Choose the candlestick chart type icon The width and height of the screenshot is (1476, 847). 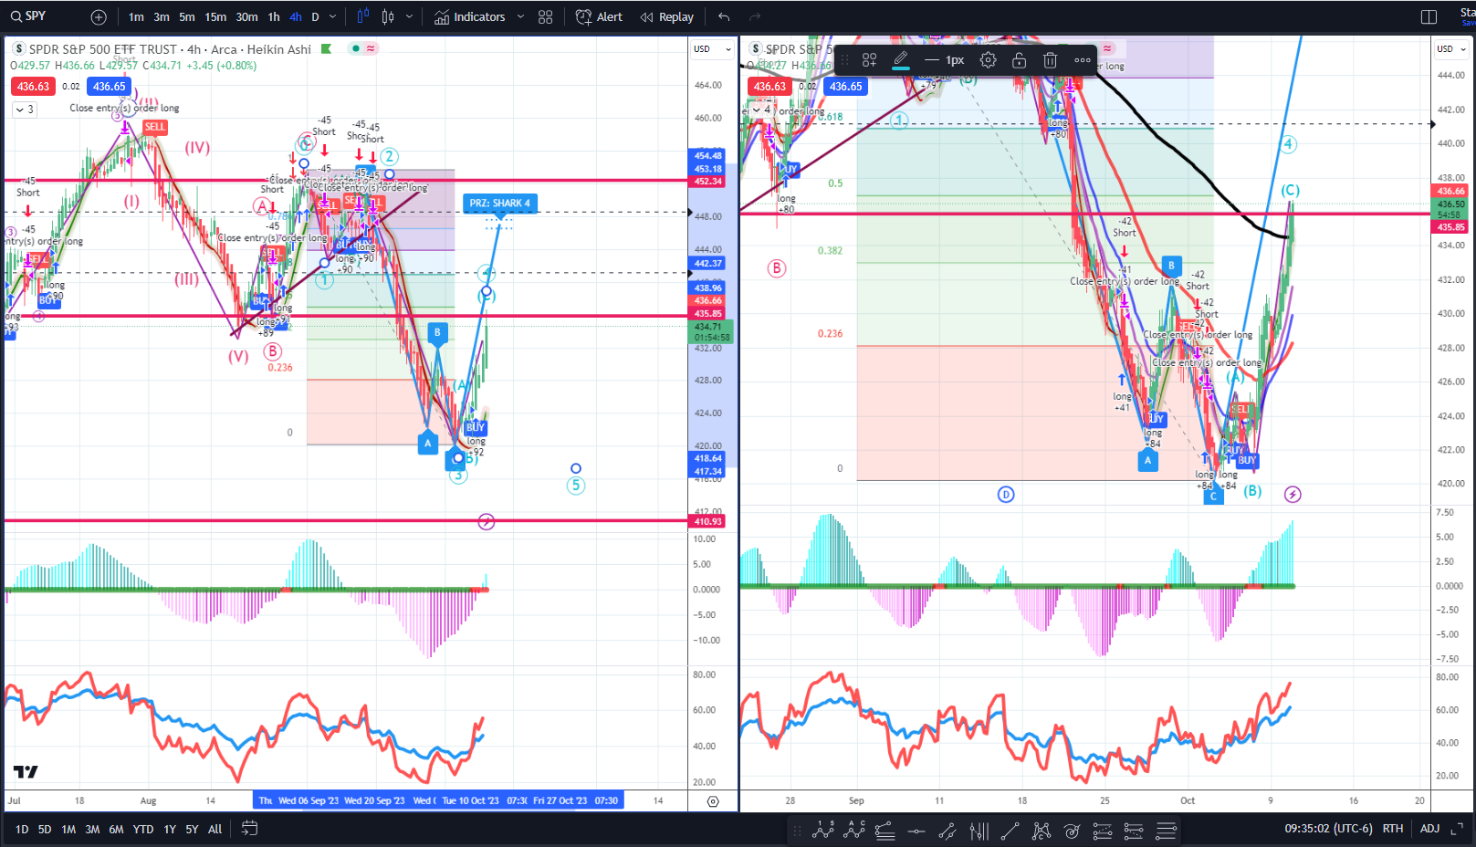[x=388, y=16]
